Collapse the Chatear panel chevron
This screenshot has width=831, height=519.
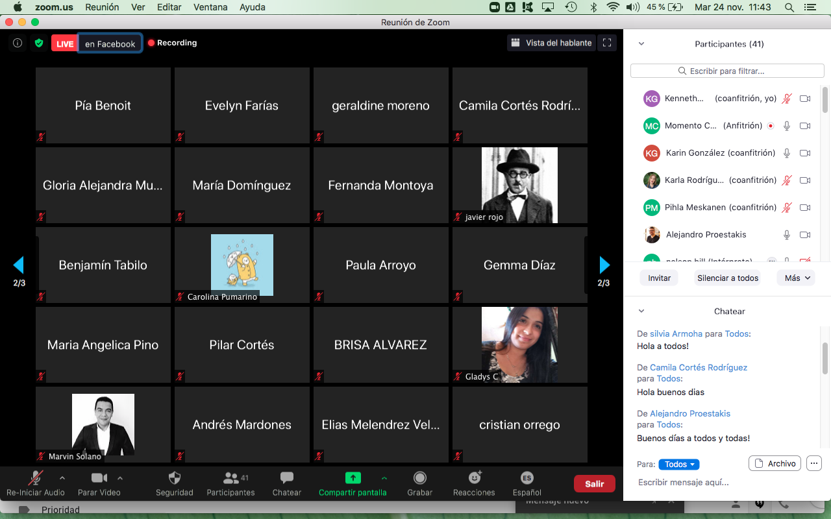641,311
